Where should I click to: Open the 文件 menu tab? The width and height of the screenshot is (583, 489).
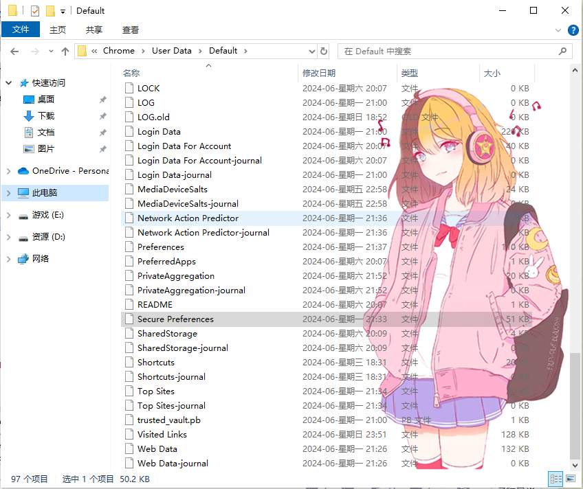(x=21, y=30)
